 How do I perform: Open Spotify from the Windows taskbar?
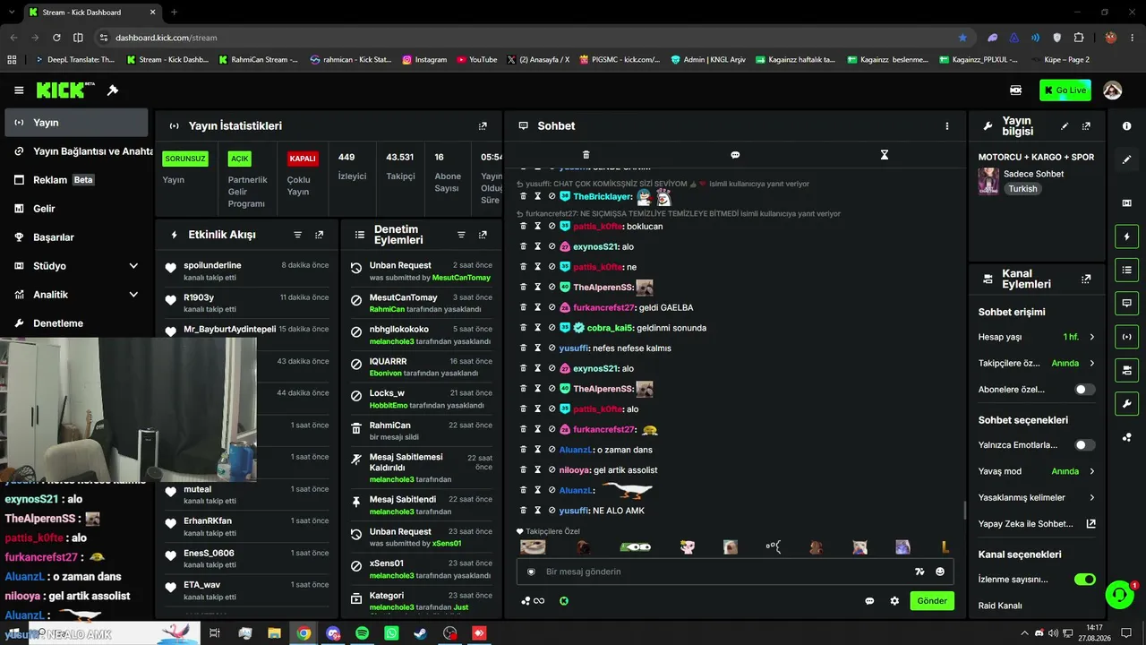click(362, 633)
